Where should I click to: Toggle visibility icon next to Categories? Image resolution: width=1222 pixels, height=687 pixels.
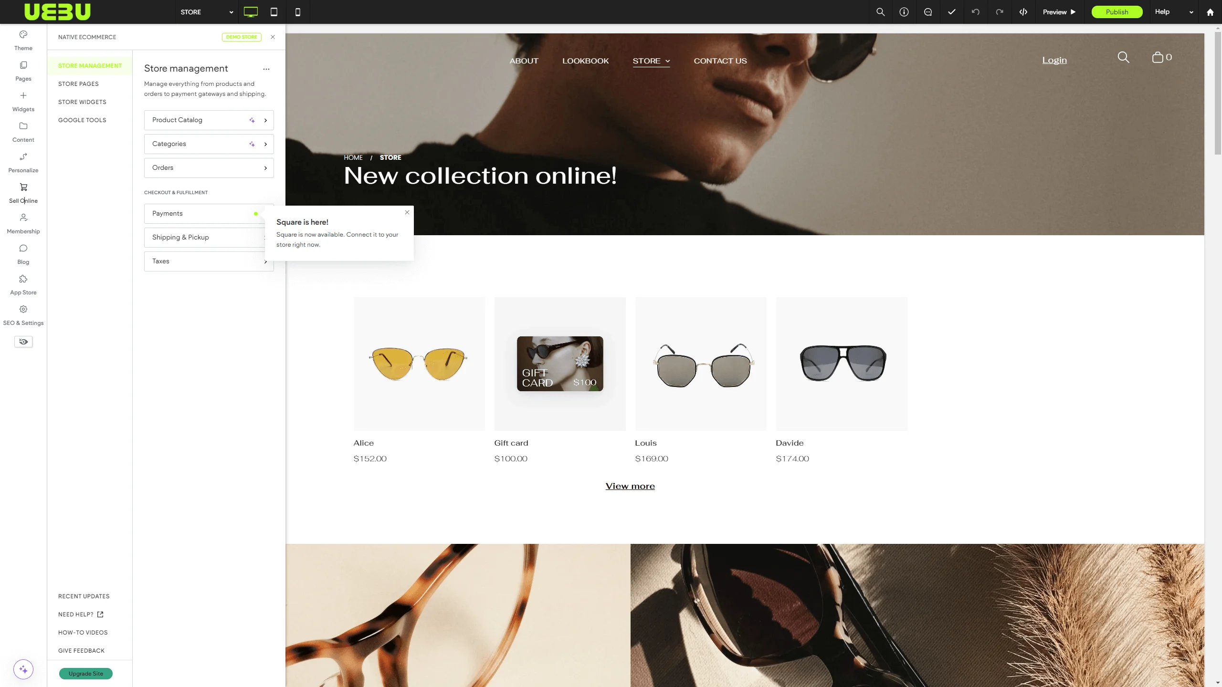252,144
